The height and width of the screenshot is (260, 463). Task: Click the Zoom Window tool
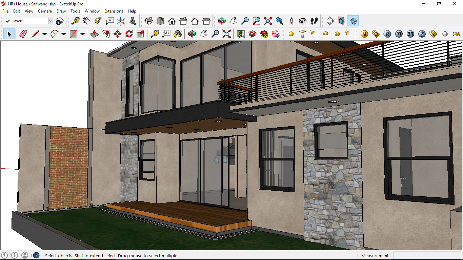coord(257,21)
